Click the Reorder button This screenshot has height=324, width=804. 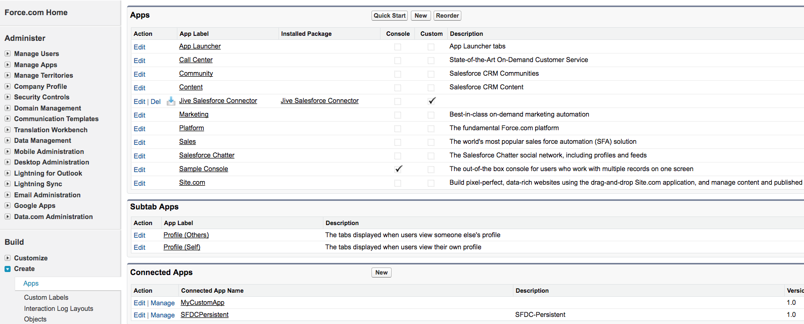click(448, 16)
